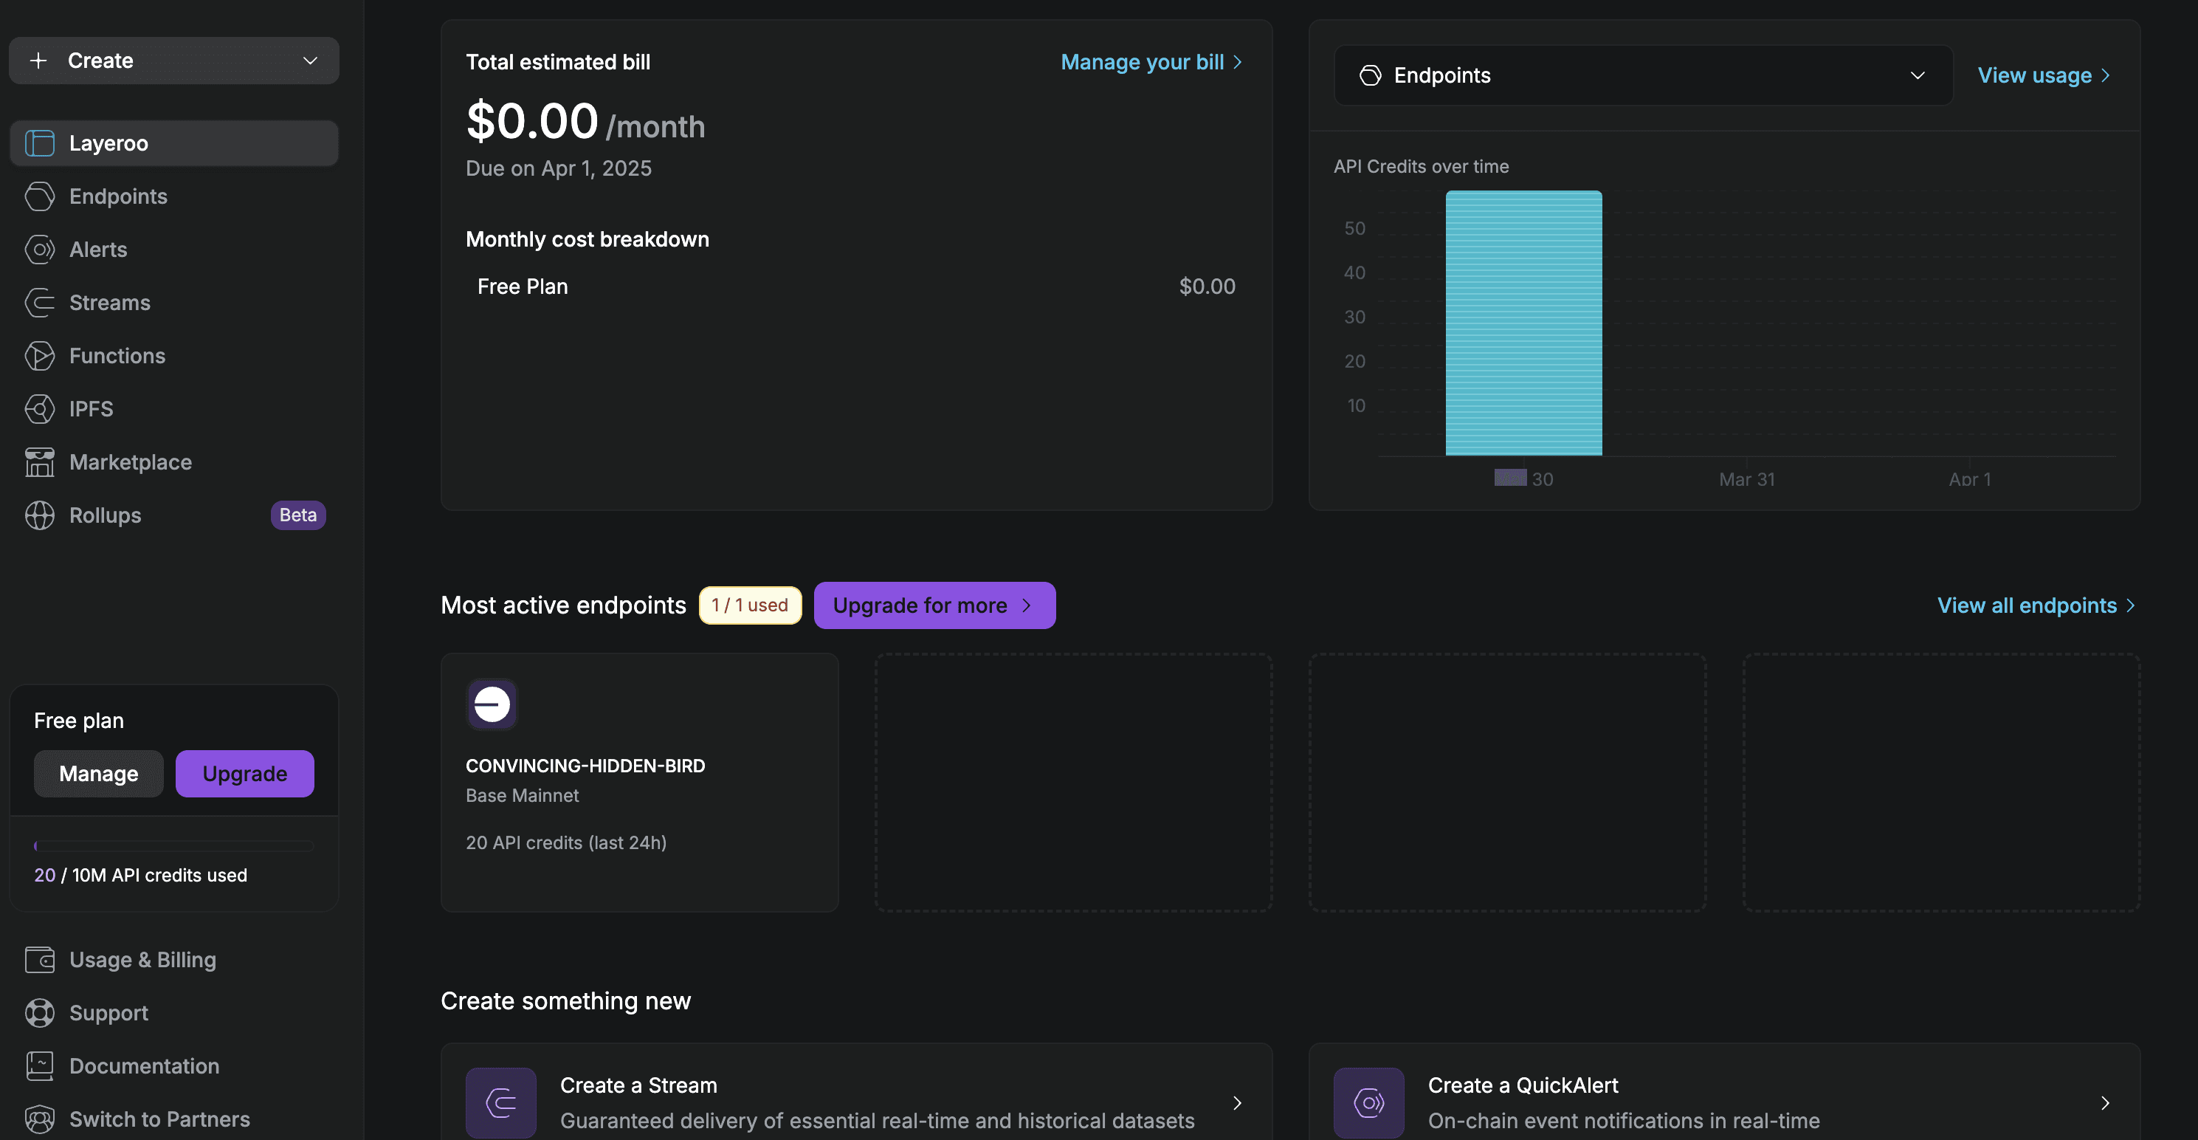Open Support via its sidebar icon
Viewport: 2198px width, 1140px height.
(40, 1013)
